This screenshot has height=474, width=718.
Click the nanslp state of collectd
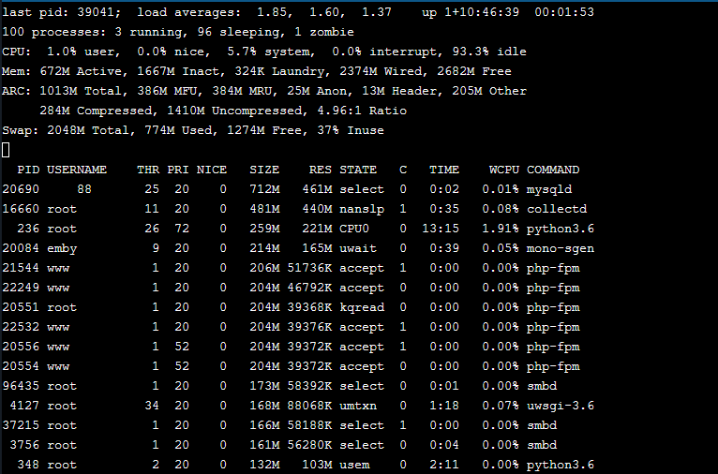point(362,209)
